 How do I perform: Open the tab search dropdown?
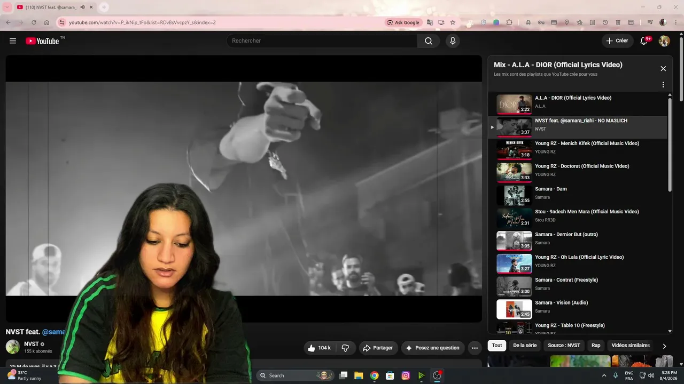coord(7,7)
